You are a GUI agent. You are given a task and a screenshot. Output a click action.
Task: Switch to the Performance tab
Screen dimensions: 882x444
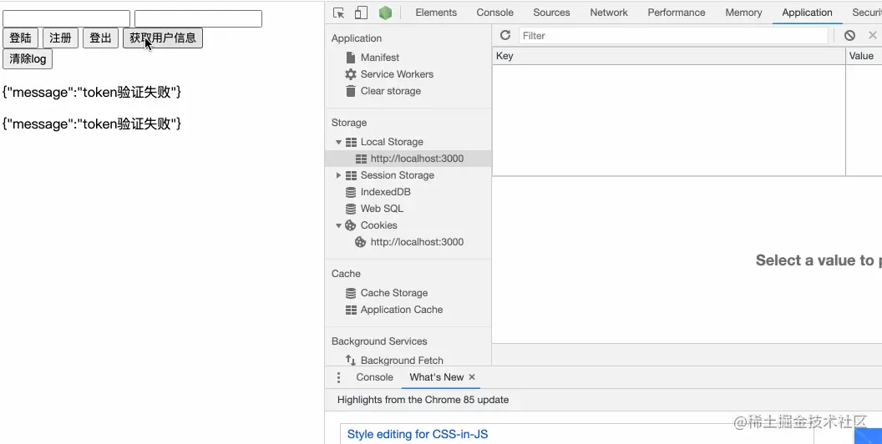click(677, 13)
